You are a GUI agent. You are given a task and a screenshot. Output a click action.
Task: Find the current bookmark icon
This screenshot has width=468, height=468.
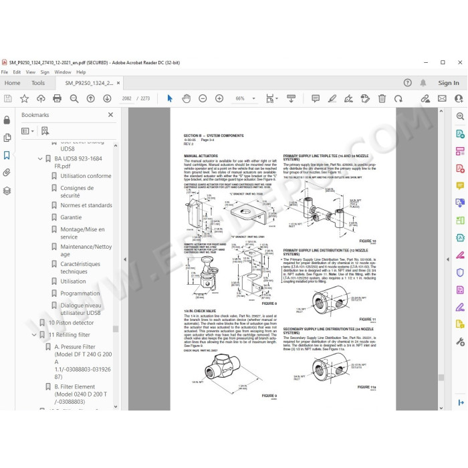pyautogui.click(x=45, y=131)
